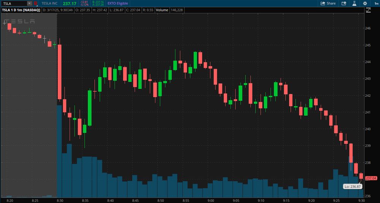
Task: Change the 1m timeframe selector
Action: point(376,3)
